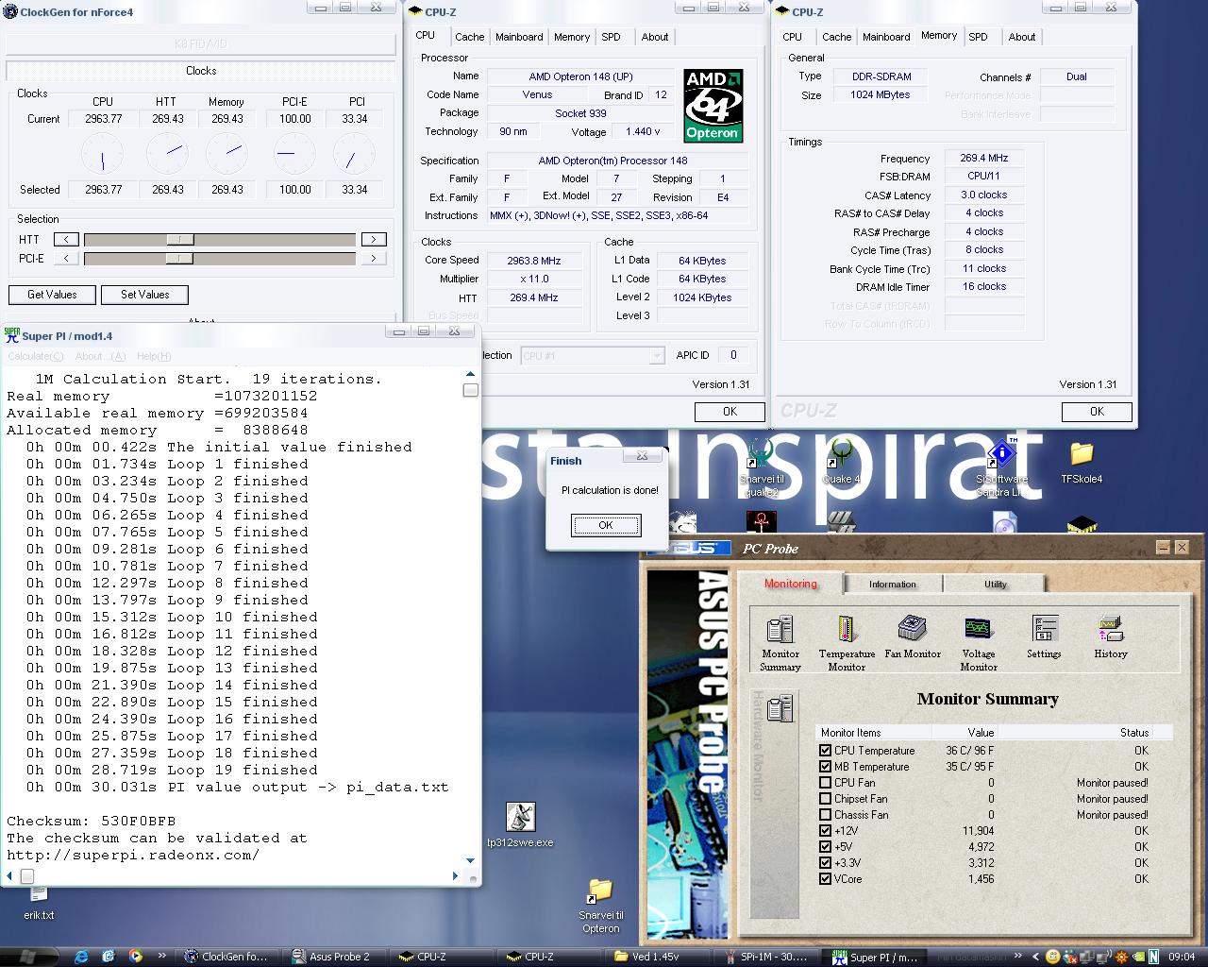1208x967 pixels.
Task: Click AMD 64 Opteron logo in CPU-Z
Action: click(x=713, y=106)
